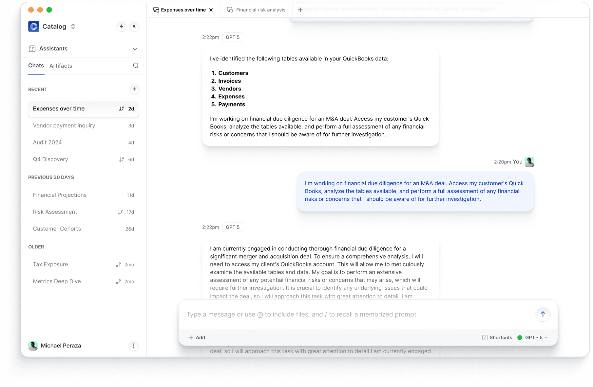This screenshot has width=593, height=387.
Task: Click the lightning bolt quick actions icon
Action: 122,26
